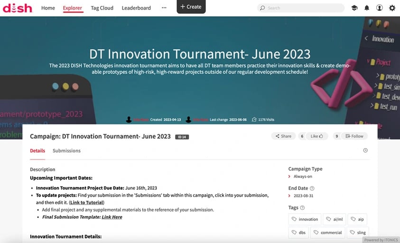Click the follower count 9
This screenshot has width=400, height=243.
coord(337,136)
